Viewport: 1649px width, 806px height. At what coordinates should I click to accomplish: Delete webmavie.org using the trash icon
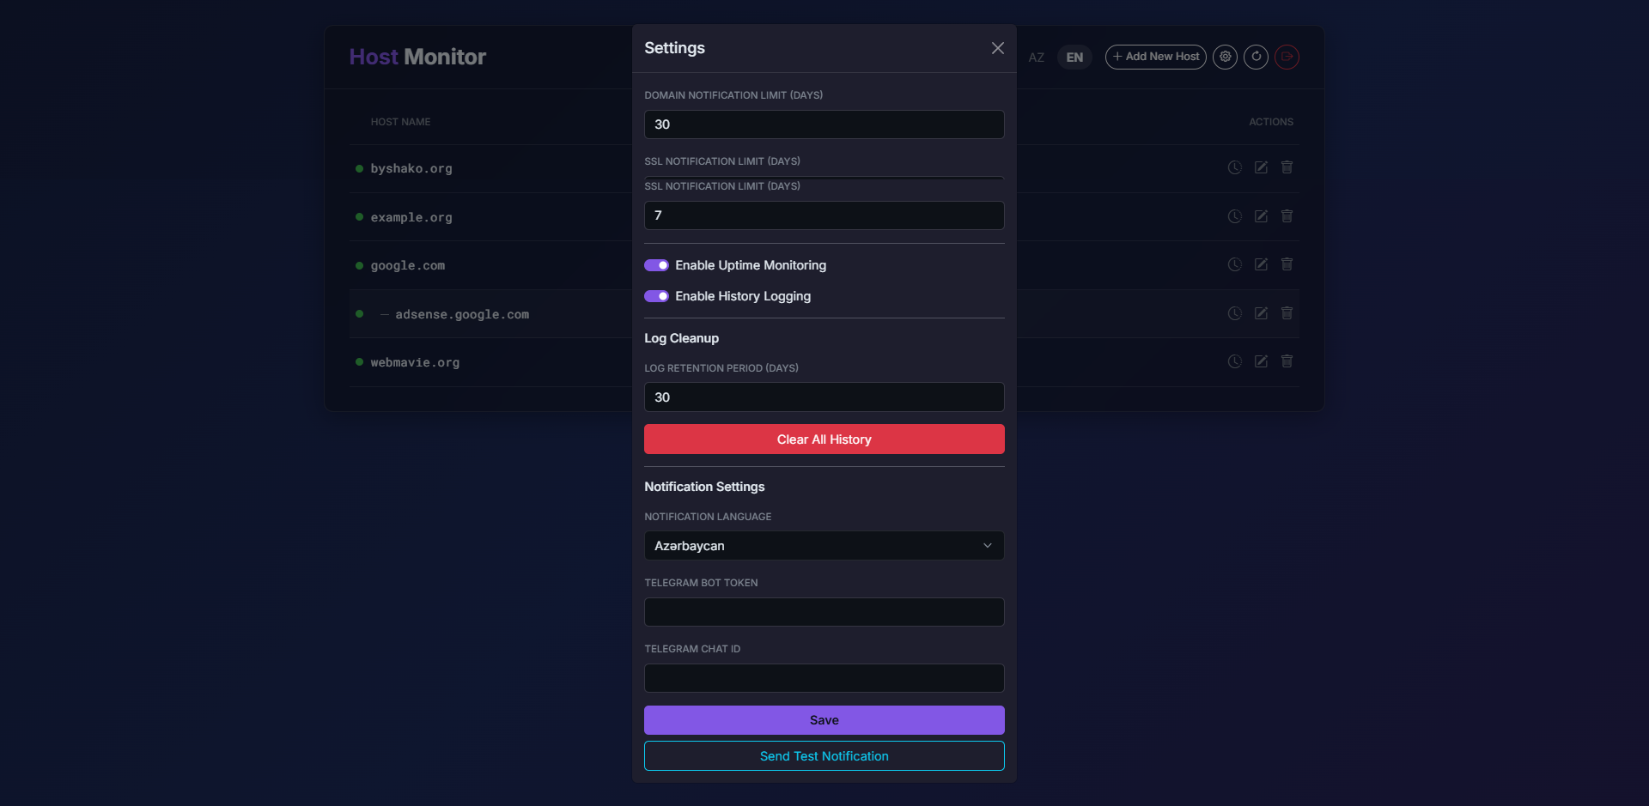pos(1287,361)
